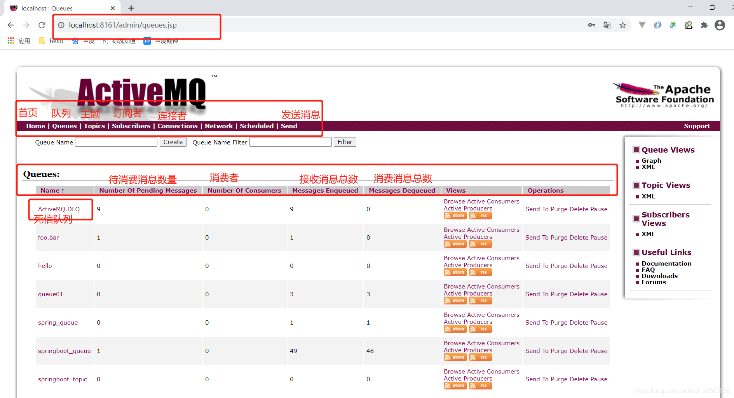The height and width of the screenshot is (398, 734).
Task: Open the browser extensions puzzle icon
Action: (704, 25)
